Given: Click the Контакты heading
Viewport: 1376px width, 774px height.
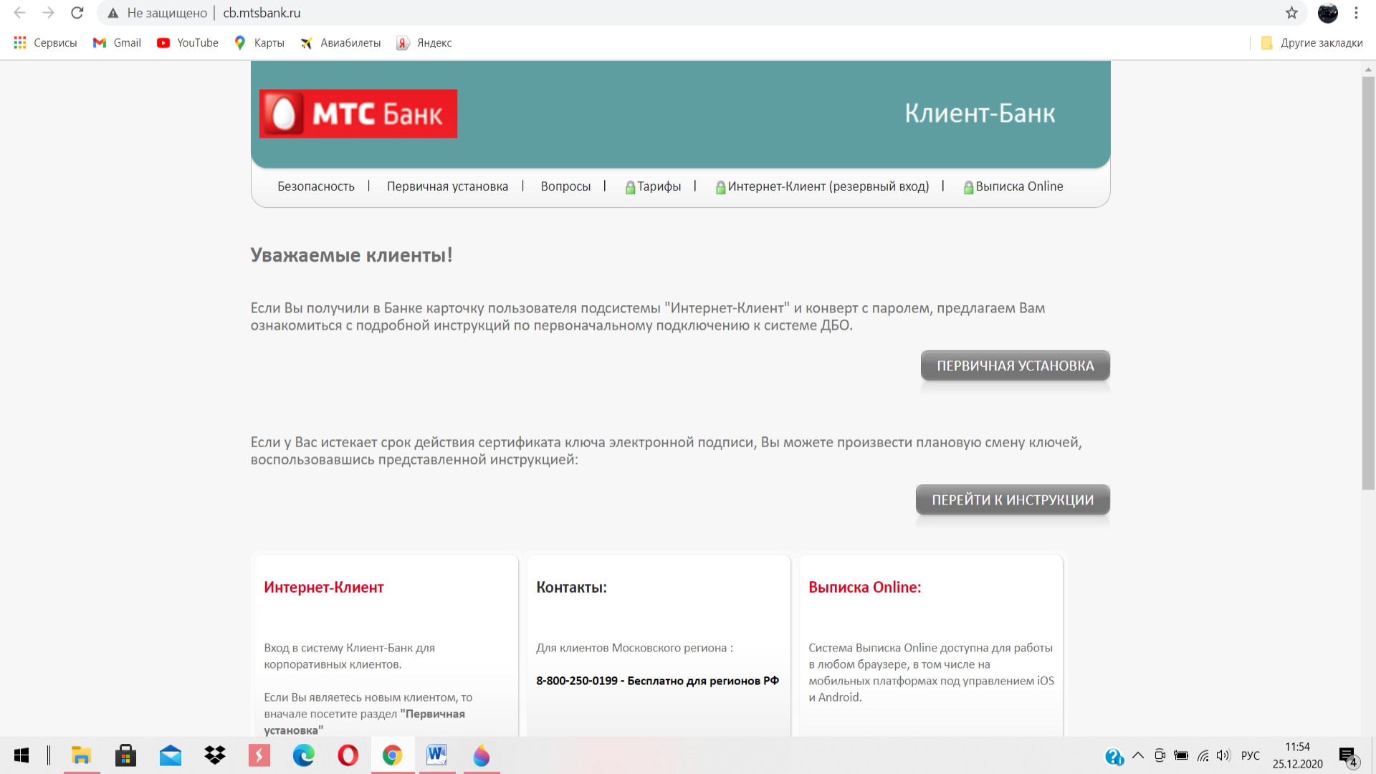Looking at the screenshot, I should [571, 587].
